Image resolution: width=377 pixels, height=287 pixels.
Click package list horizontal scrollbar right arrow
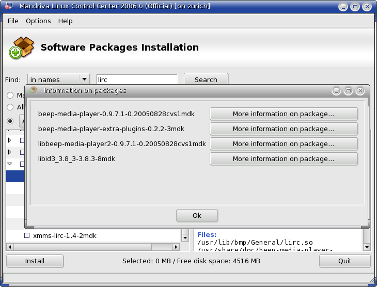176,247
